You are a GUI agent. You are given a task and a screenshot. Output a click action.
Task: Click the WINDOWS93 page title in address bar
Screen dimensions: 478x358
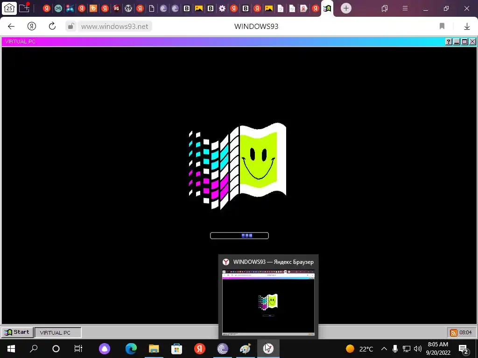coord(256,27)
